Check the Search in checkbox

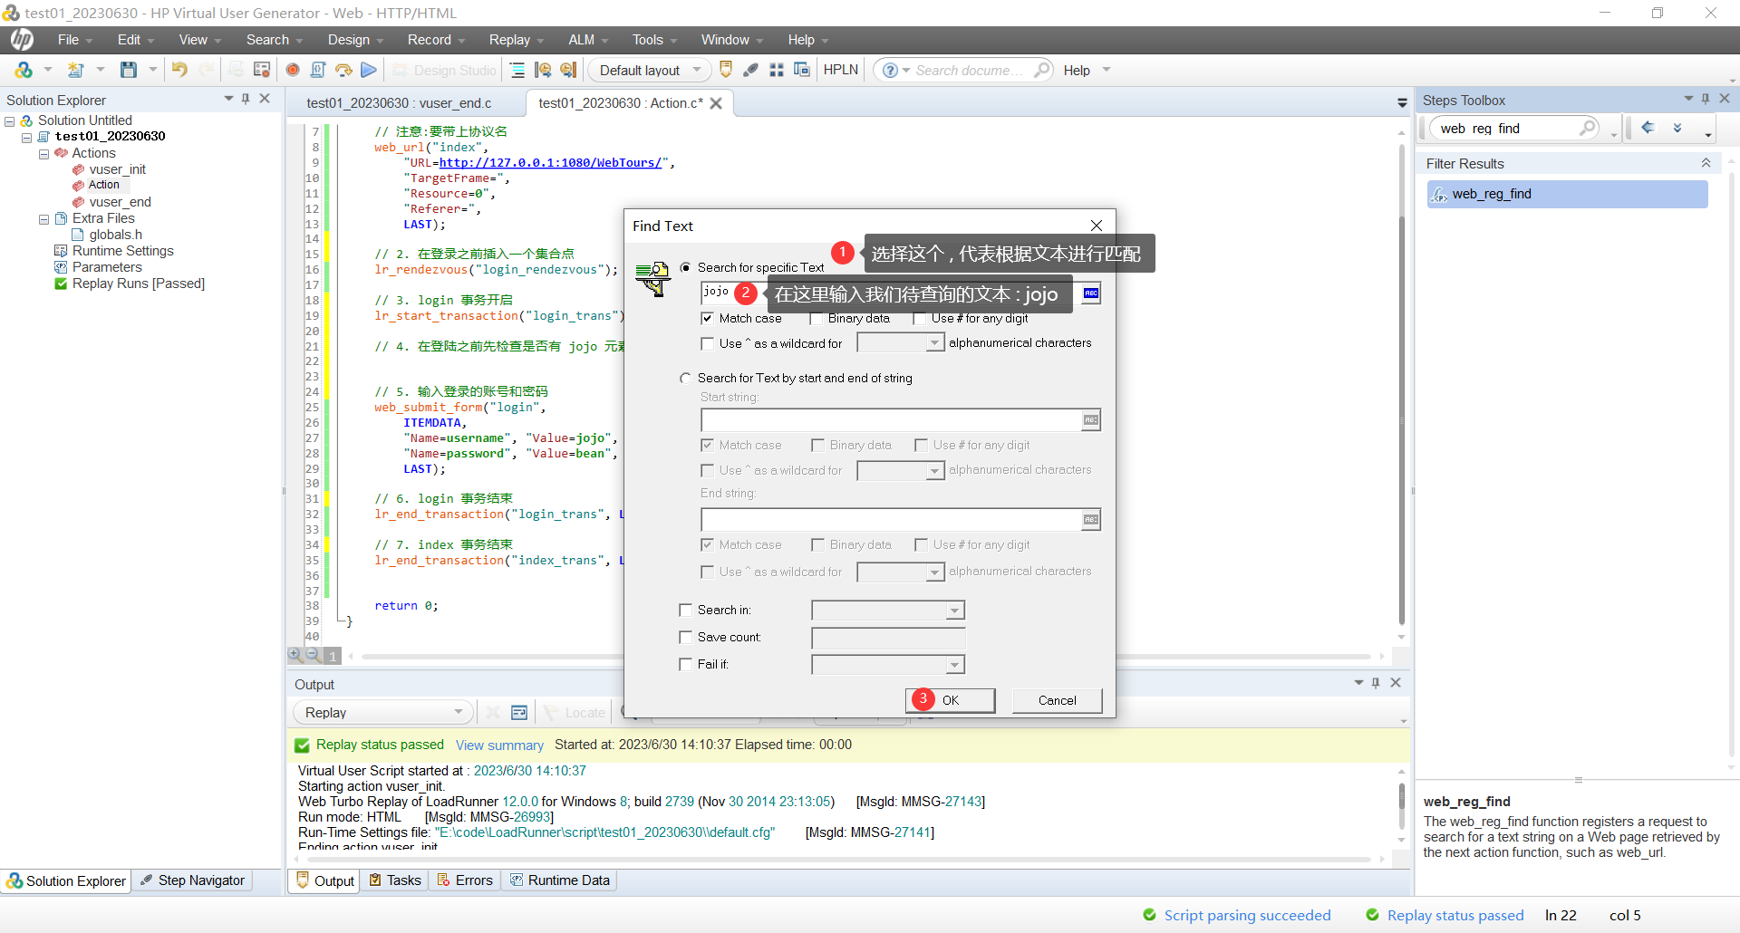tap(686, 610)
